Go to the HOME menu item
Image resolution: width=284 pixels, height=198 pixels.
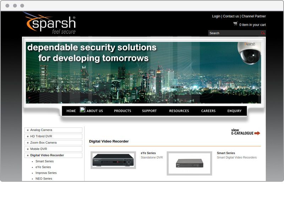[71, 111]
